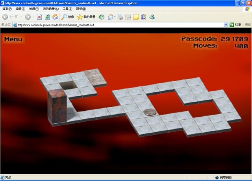
Task: Refresh the page with green arrows icon
Action: click(47, 17)
